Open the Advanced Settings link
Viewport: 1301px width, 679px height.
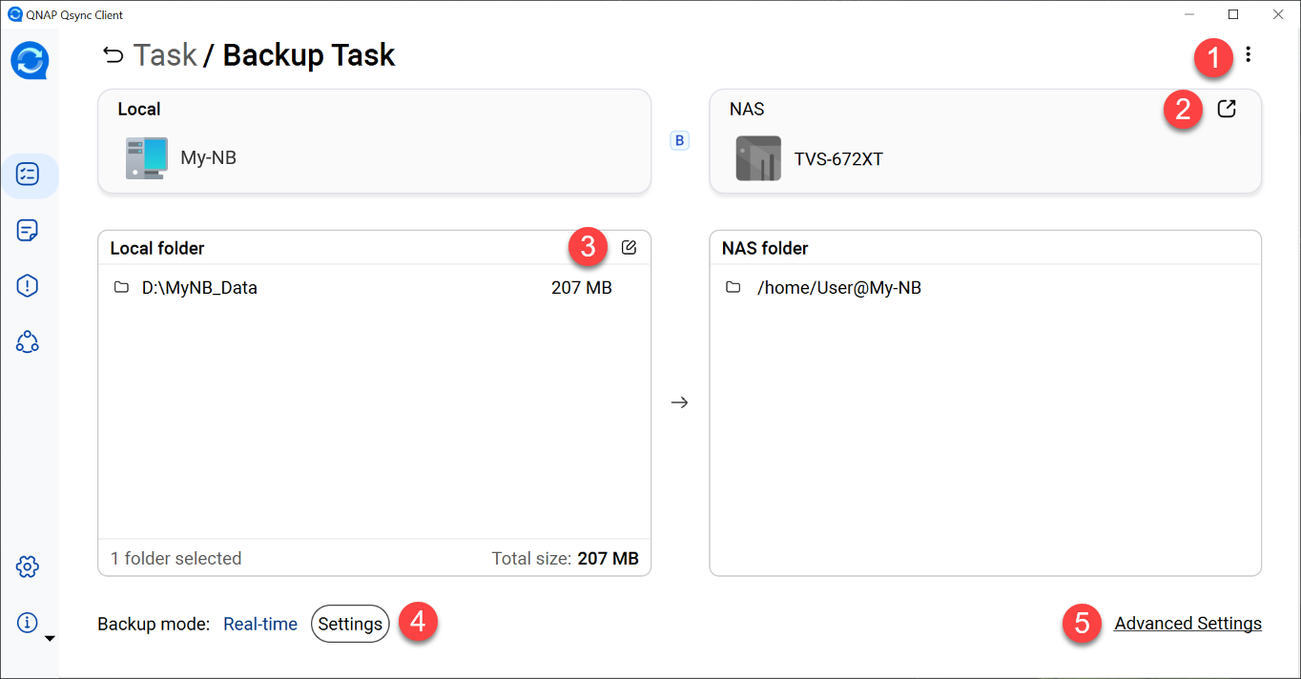[x=1187, y=624]
